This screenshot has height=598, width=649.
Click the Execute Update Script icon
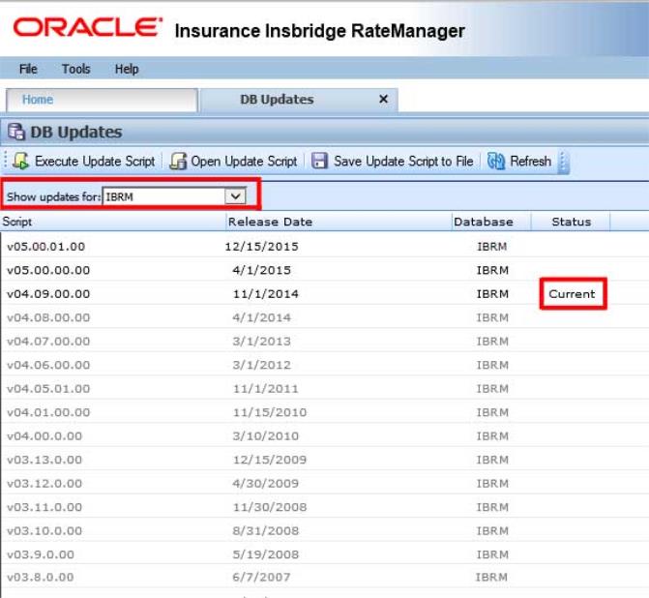point(20,161)
